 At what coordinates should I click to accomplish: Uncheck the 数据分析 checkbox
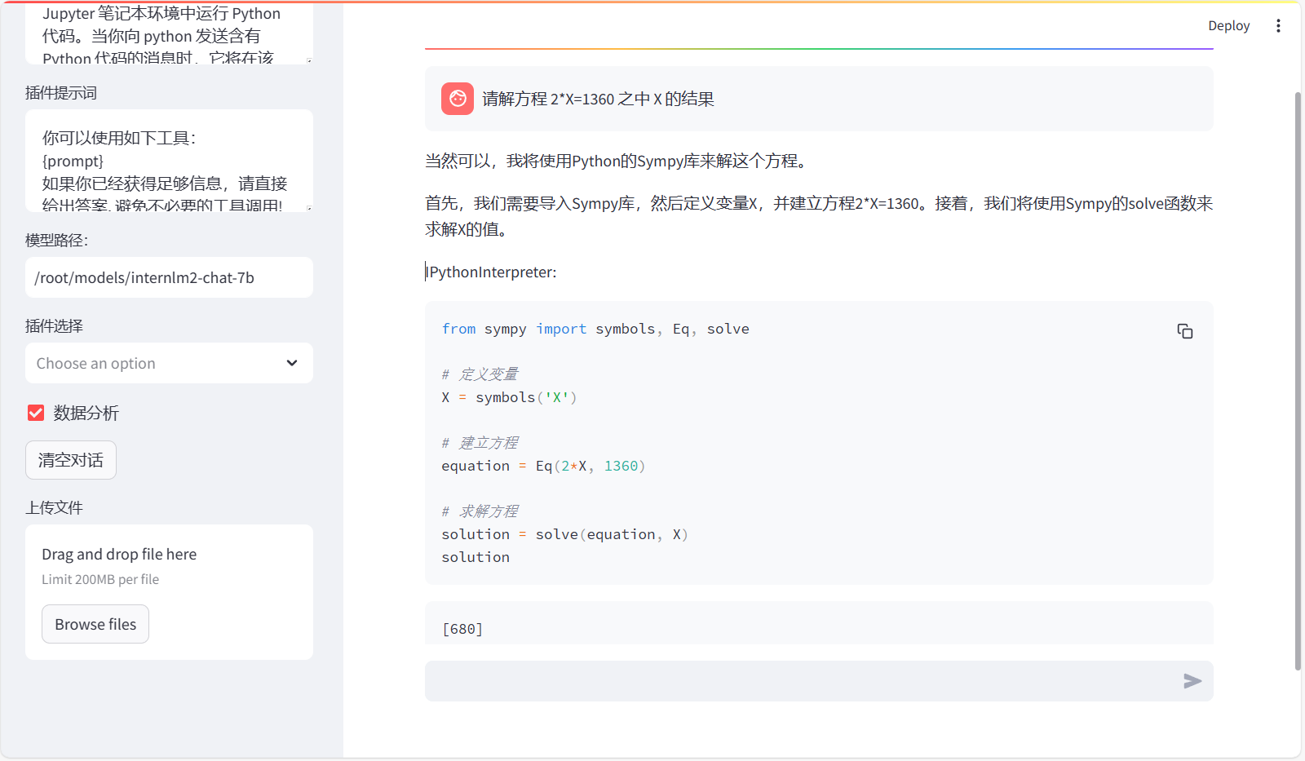(x=36, y=413)
